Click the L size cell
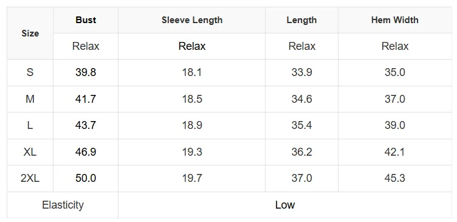 coord(30,125)
